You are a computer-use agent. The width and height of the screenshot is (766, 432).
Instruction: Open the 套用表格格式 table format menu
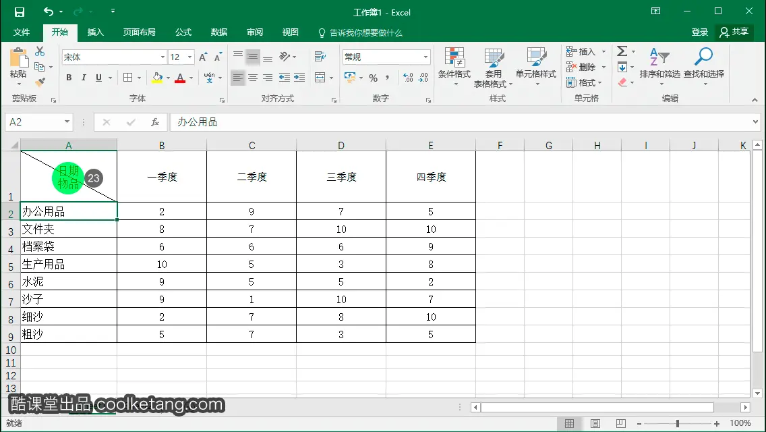(494, 67)
